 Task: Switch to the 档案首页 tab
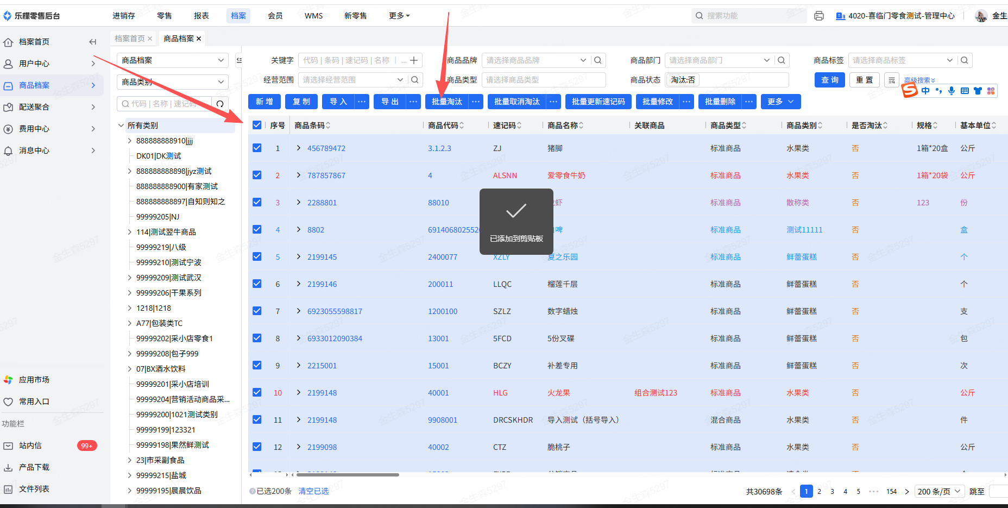[x=130, y=39]
